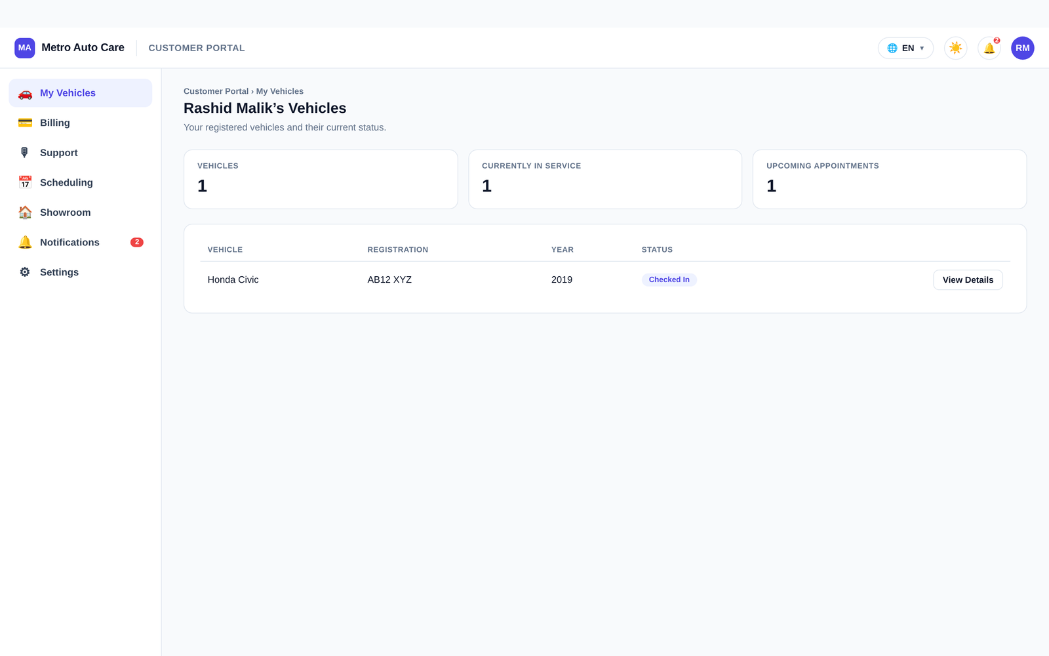
Task: Click the Metro Auto Care brand name
Action: (83, 47)
